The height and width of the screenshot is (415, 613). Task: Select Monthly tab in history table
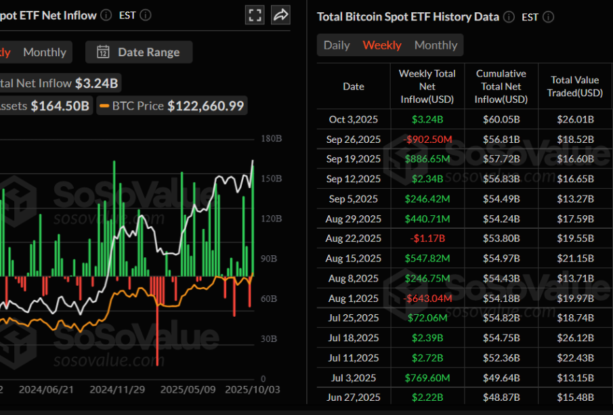(x=436, y=45)
